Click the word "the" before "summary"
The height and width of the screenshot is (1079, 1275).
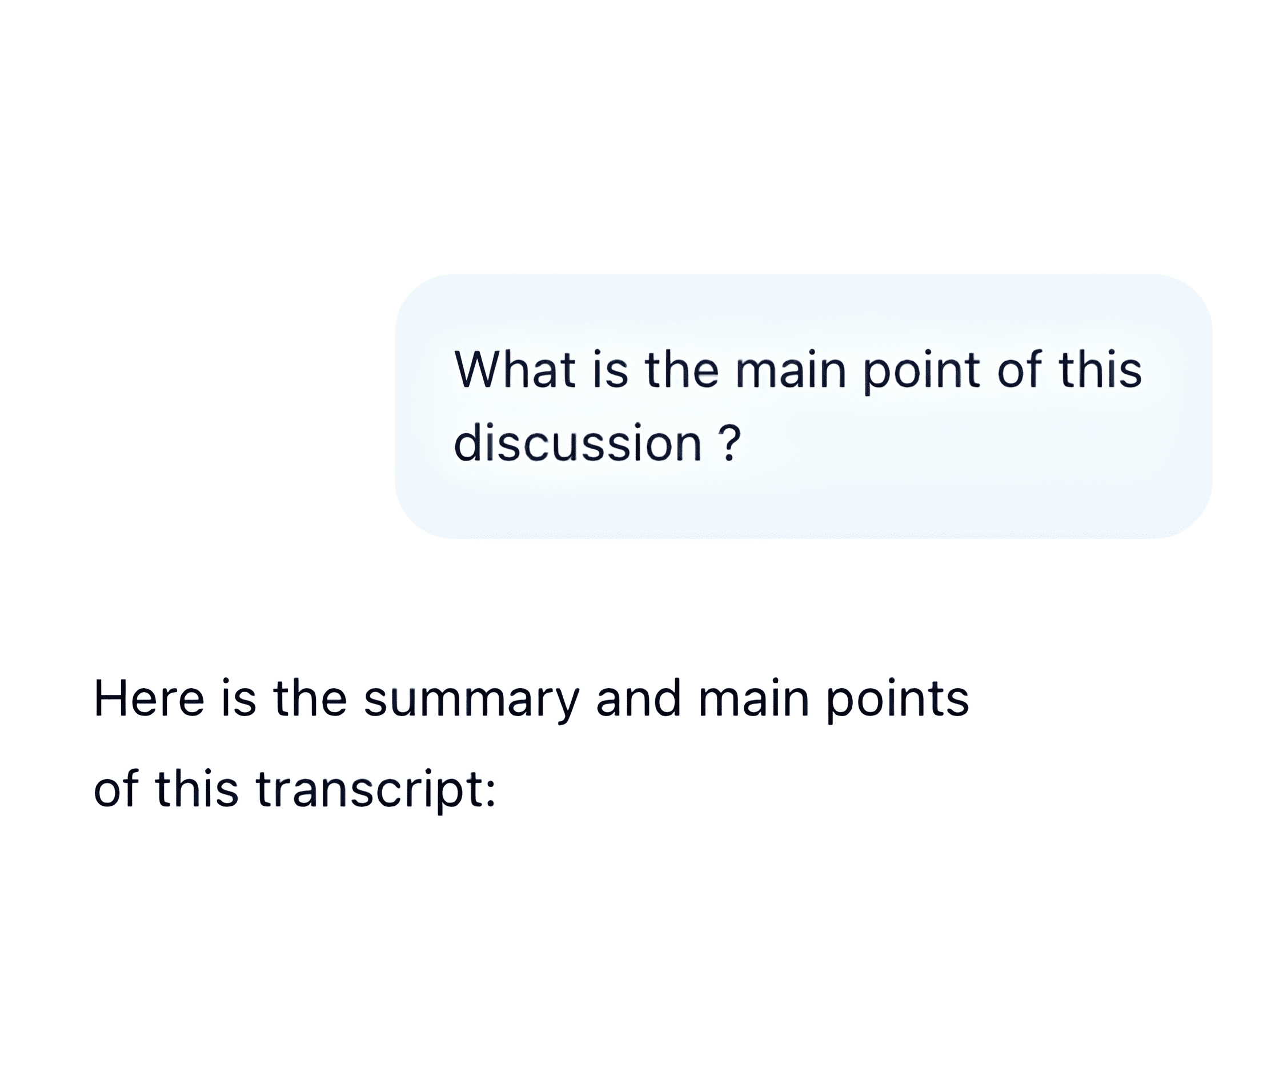point(310,698)
